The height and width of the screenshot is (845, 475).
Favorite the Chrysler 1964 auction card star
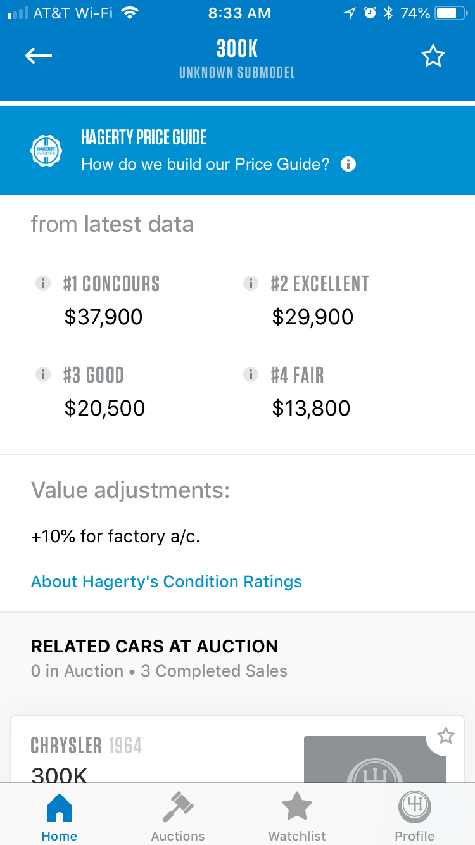point(446,735)
